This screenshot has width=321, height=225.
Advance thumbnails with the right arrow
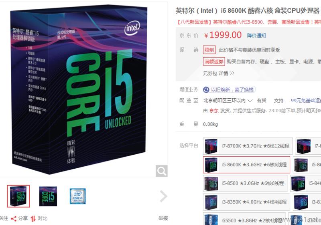pos(163,196)
